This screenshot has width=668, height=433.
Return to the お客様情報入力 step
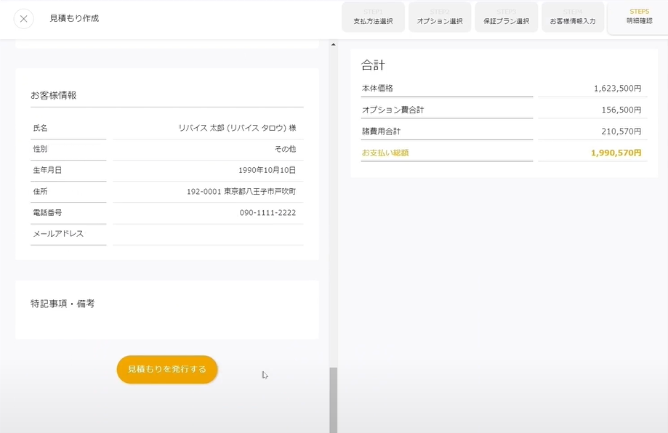click(x=573, y=17)
